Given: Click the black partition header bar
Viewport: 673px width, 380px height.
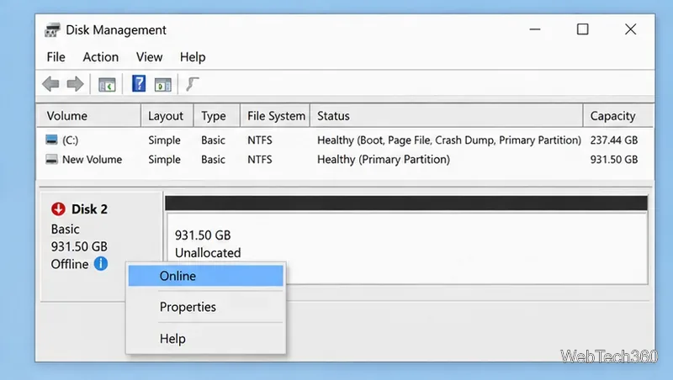Looking at the screenshot, I should pos(406,203).
